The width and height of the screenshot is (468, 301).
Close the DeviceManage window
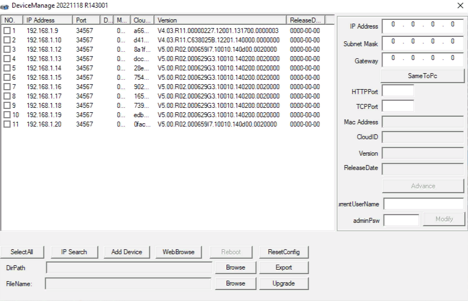[460, 6]
